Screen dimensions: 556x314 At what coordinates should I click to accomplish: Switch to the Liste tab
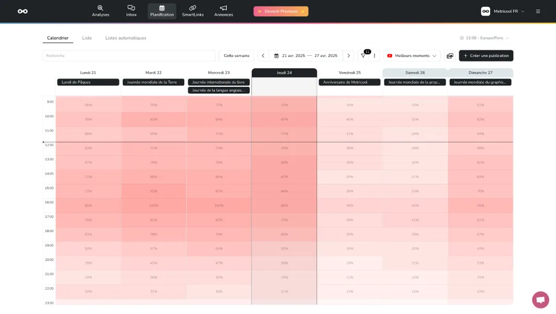click(87, 38)
